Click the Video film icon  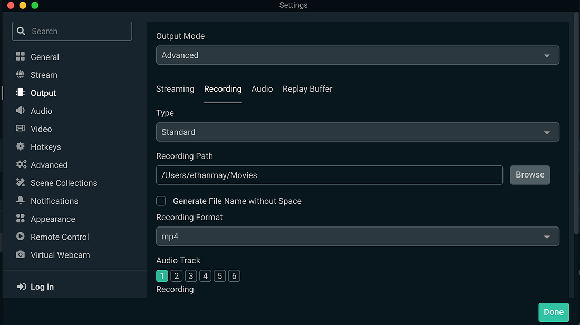[21, 129]
